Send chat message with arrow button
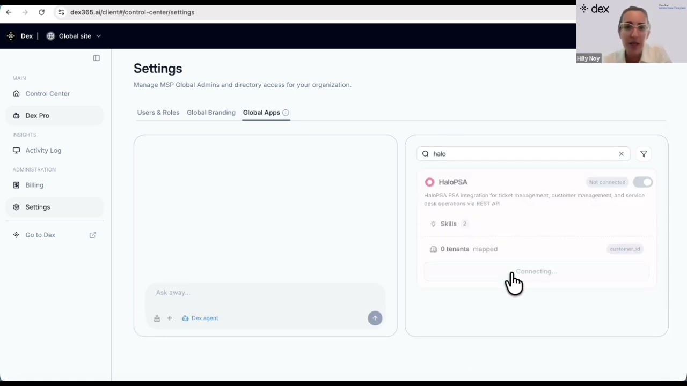 [x=375, y=318]
